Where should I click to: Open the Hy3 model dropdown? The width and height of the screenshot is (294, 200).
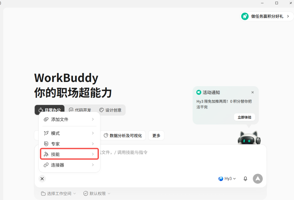pos(227,179)
